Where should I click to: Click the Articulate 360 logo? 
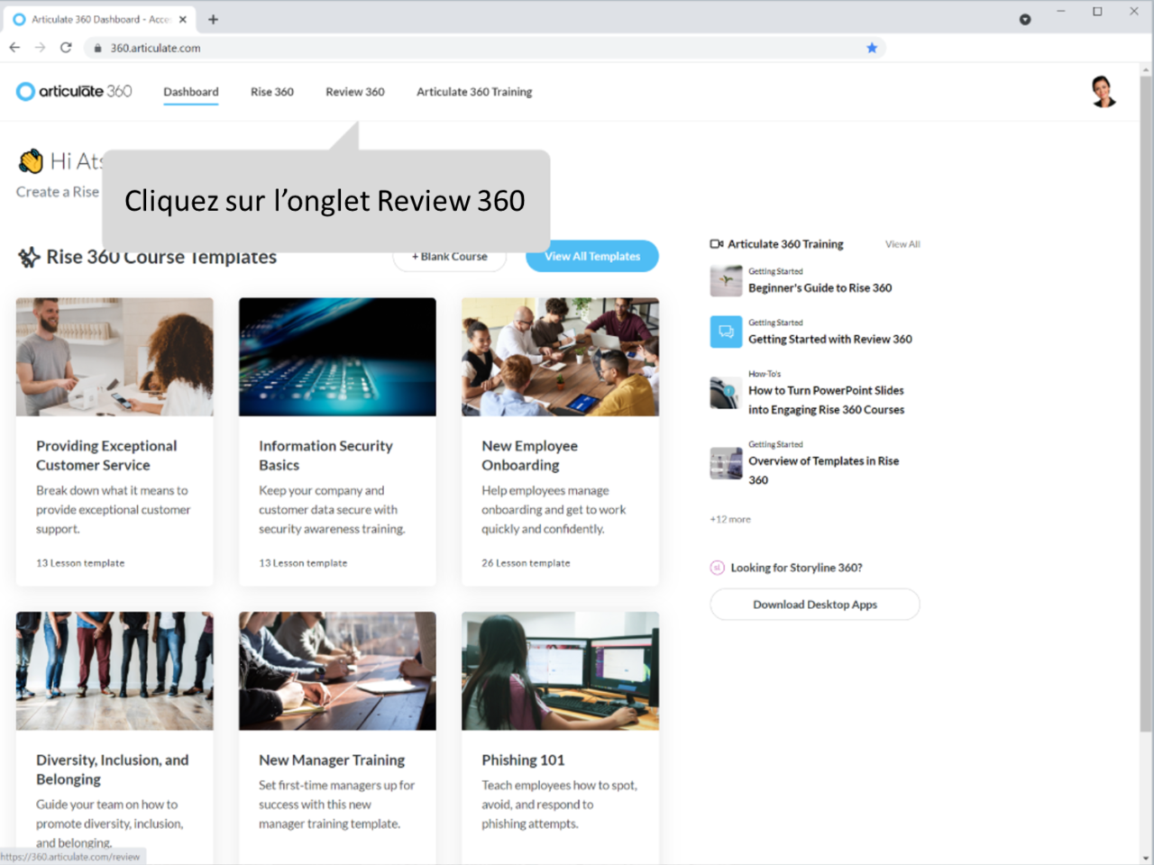pos(72,91)
